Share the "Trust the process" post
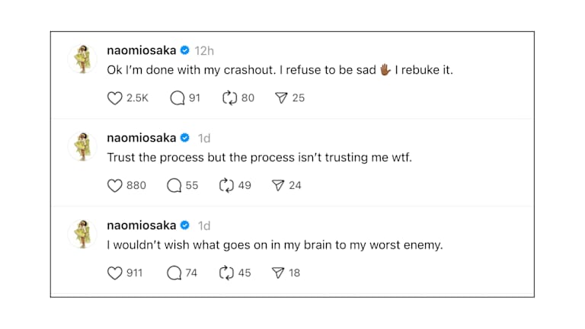Image resolution: width=585 pixels, height=329 pixels. click(278, 185)
